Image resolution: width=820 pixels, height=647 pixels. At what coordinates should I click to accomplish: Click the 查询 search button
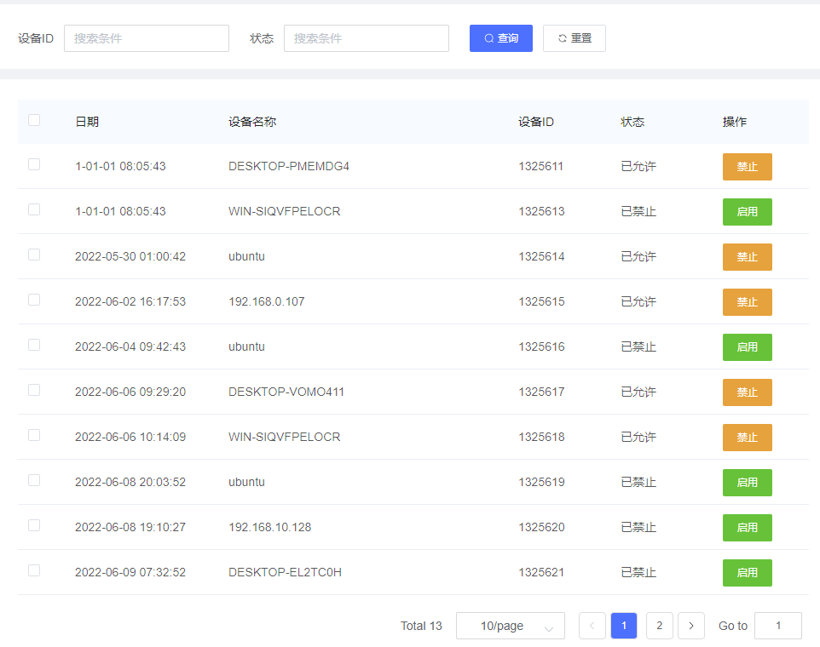coord(501,38)
